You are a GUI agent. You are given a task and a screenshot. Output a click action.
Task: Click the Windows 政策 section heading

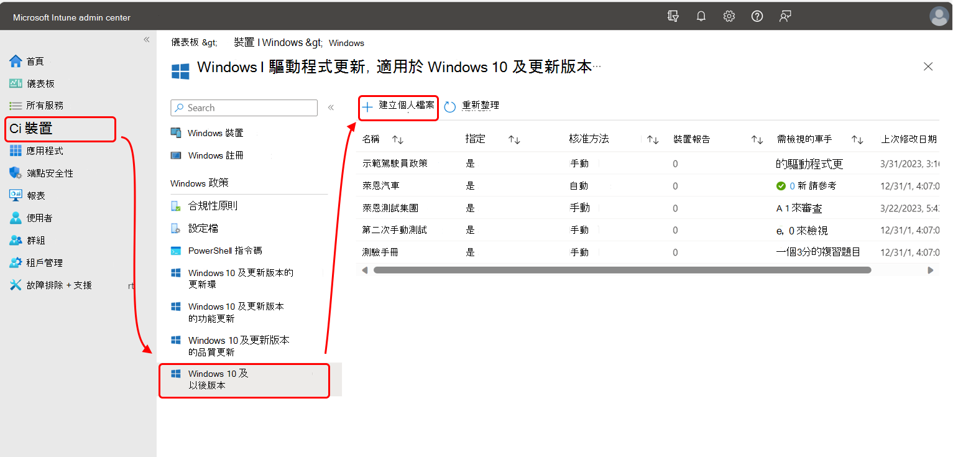point(200,183)
